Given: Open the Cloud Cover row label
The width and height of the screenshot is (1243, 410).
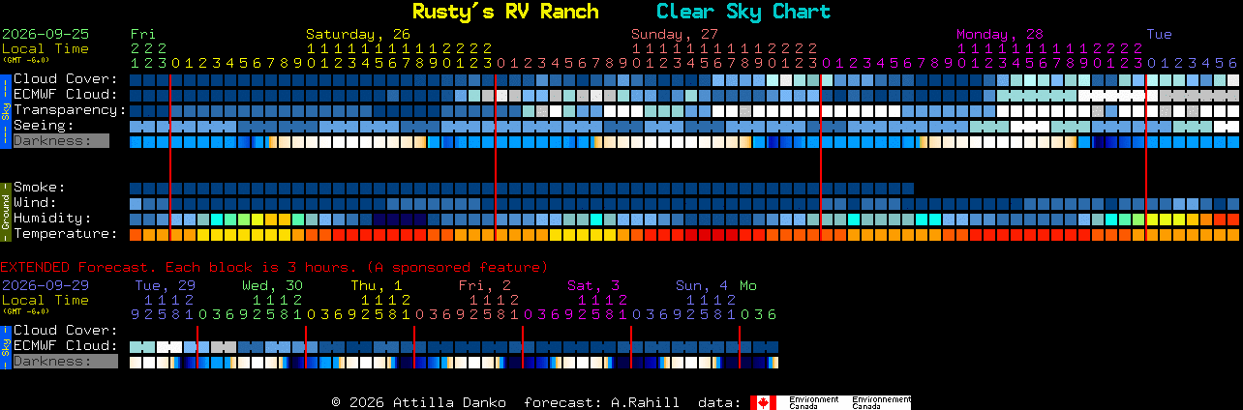Looking at the screenshot, I should pos(66,78).
